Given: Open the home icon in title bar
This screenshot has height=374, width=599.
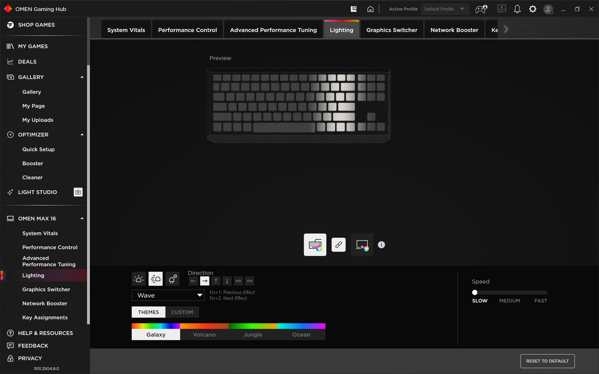Looking at the screenshot, I should [370, 9].
